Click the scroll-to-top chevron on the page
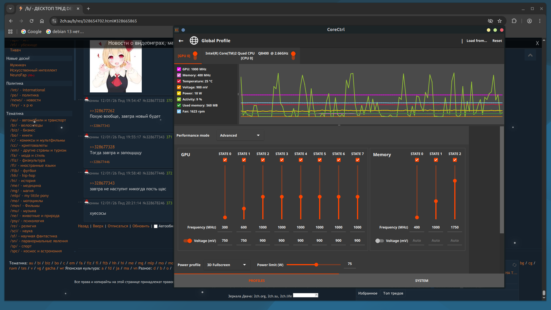 click(530, 55)
